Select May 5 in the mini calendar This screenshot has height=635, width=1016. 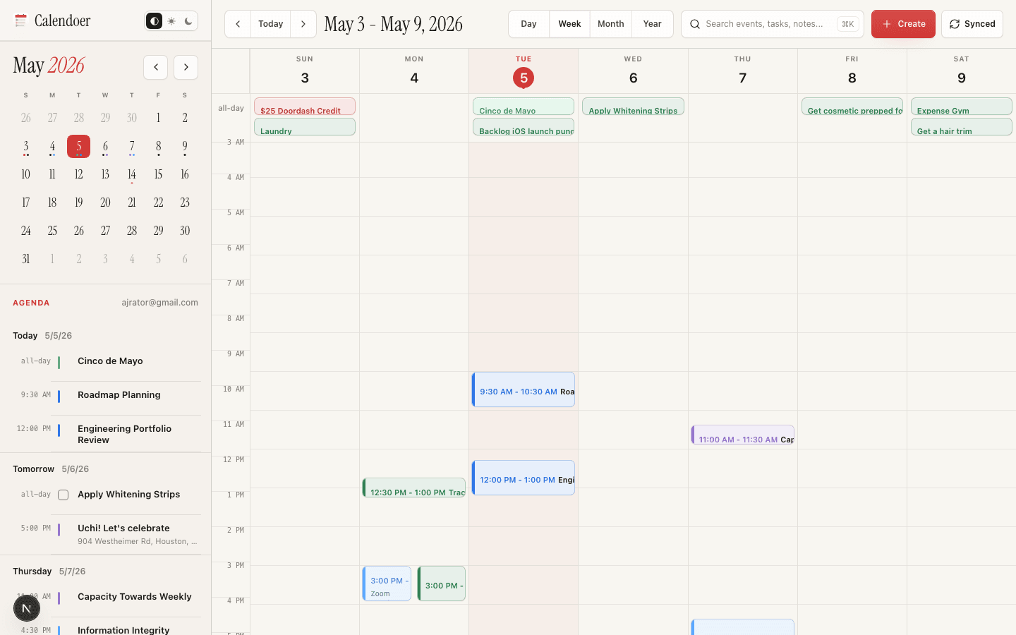tap(79, 146)
